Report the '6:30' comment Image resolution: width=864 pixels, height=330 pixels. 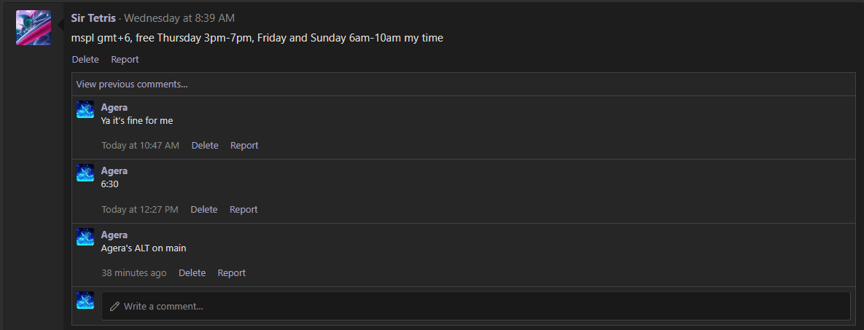(244, 209)
